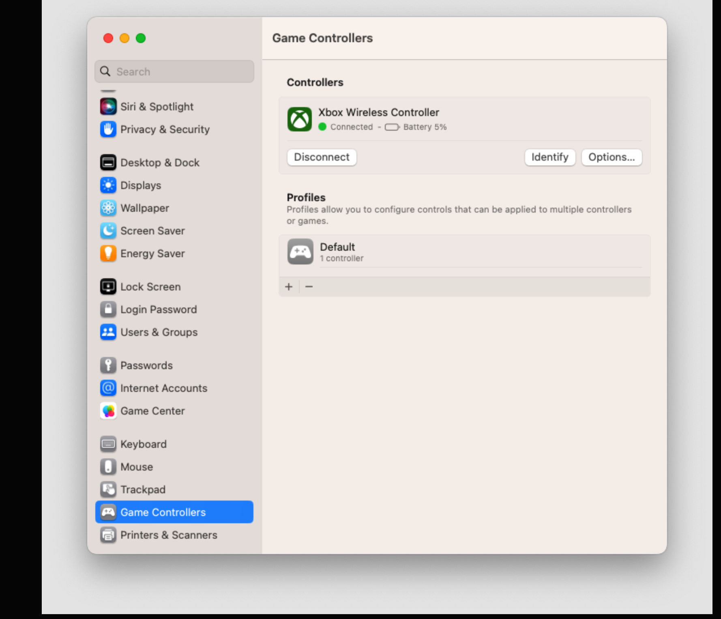Click the Keyboard icon in sidebar
This screenshot has width=721, height=619.
[x=108, y=444]
